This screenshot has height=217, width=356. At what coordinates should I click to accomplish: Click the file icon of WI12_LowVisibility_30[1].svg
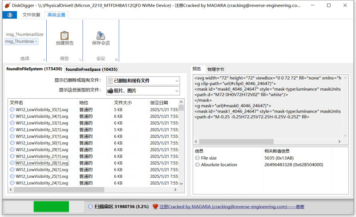tap(12, 143)
